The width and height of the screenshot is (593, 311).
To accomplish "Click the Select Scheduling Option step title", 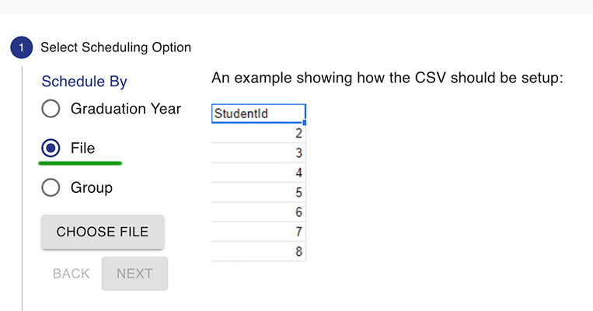I will point(116,47).
